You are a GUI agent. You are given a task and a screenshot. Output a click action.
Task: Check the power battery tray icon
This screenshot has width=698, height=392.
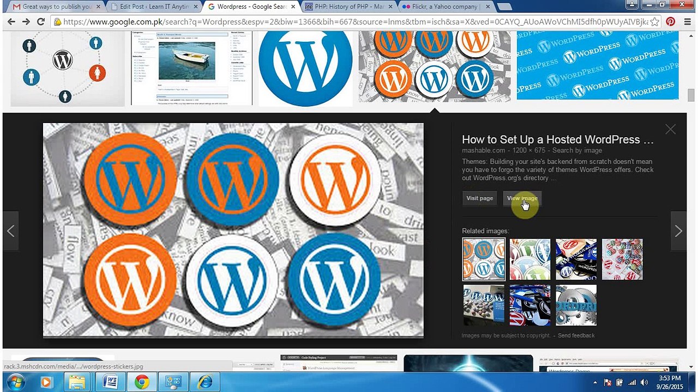point(620,383)
